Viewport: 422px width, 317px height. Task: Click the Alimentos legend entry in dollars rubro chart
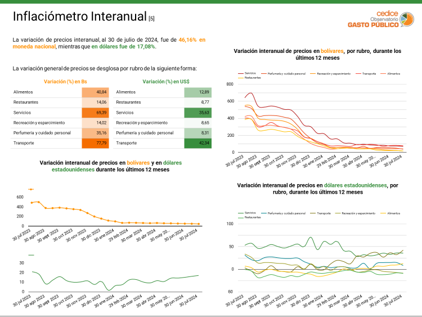point(390,213)
